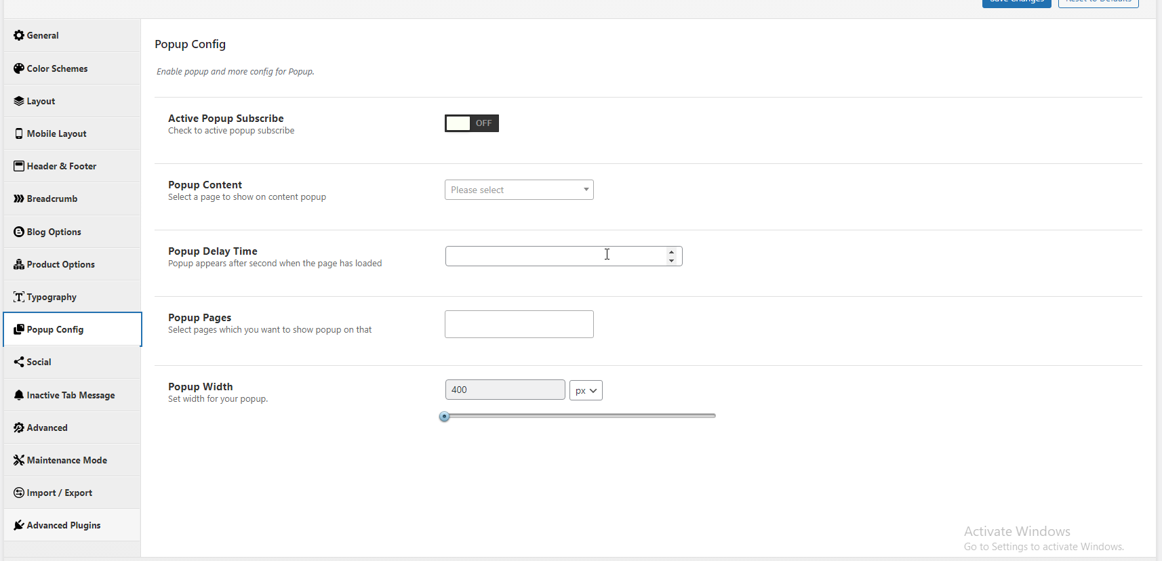Click the General gear icon
Viewport: 1162px width, 561px height.
click(x=19, y=35)
